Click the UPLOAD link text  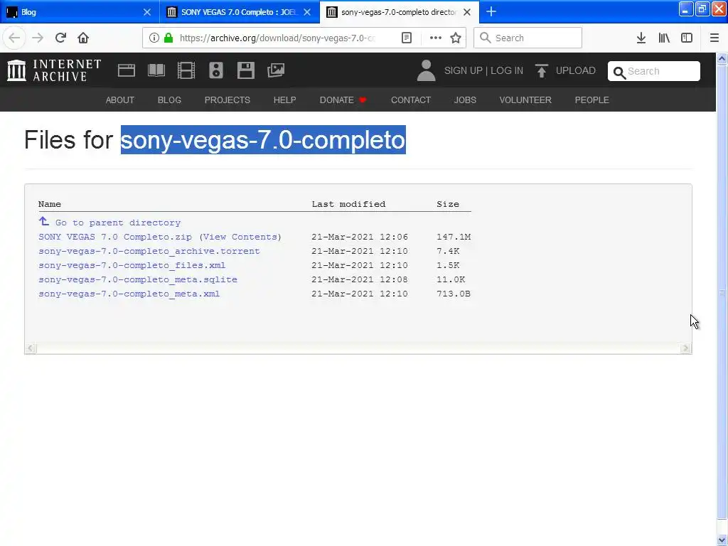[x=576, y=70]
